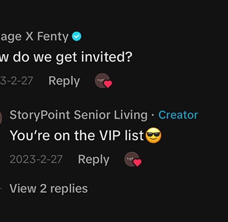The height and width of the screenshot is (222, 228).
Task: Tap the red heart on the second liked-by-creator badge
Action: click(137, 162)
